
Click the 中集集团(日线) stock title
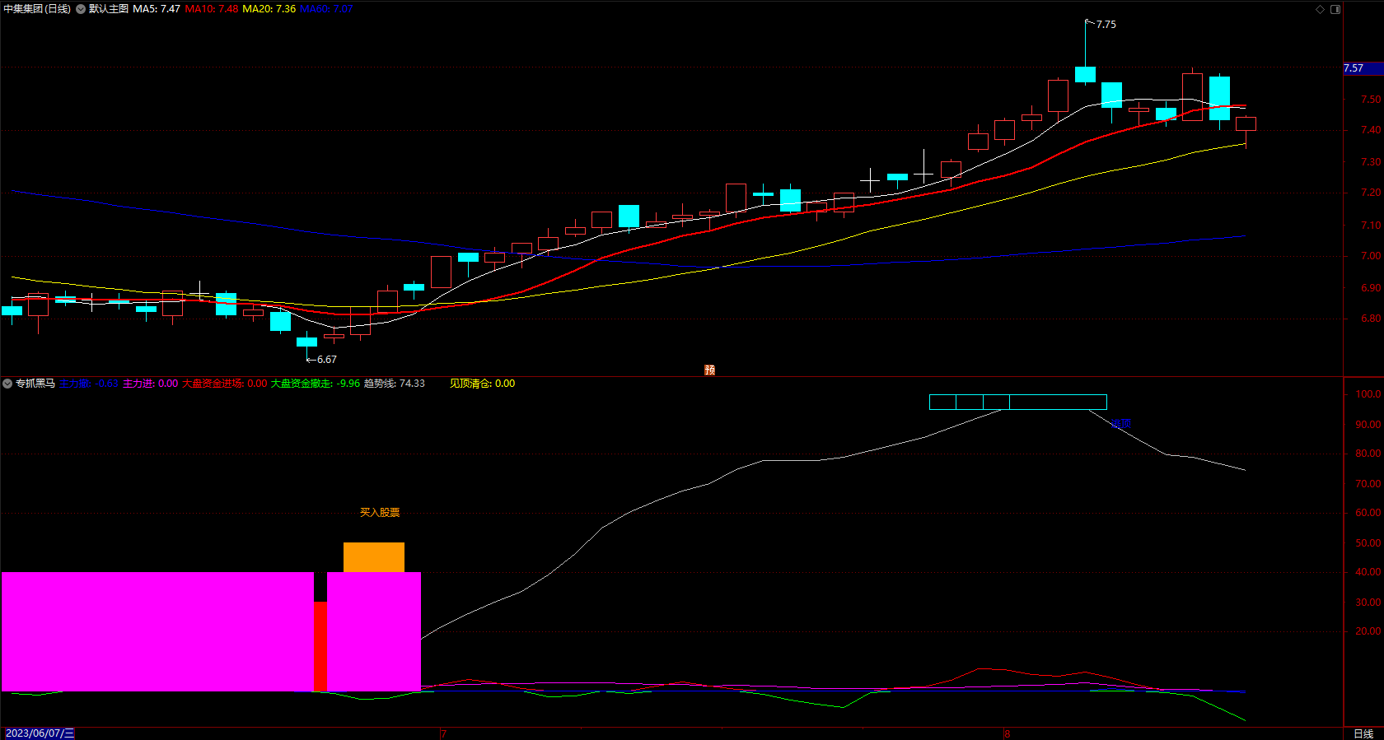[37, 9]
